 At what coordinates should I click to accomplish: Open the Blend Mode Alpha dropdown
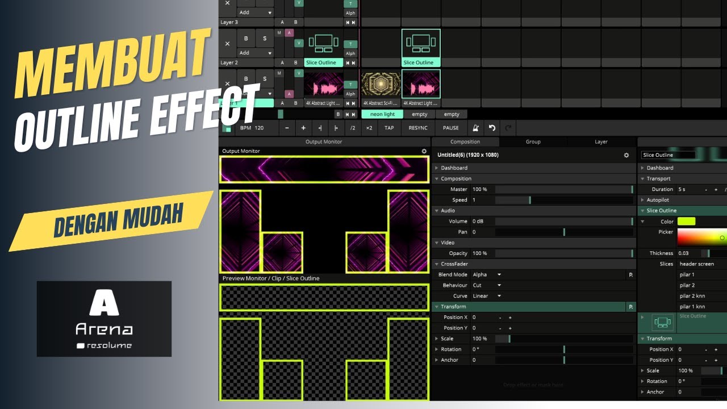point(487,275)
